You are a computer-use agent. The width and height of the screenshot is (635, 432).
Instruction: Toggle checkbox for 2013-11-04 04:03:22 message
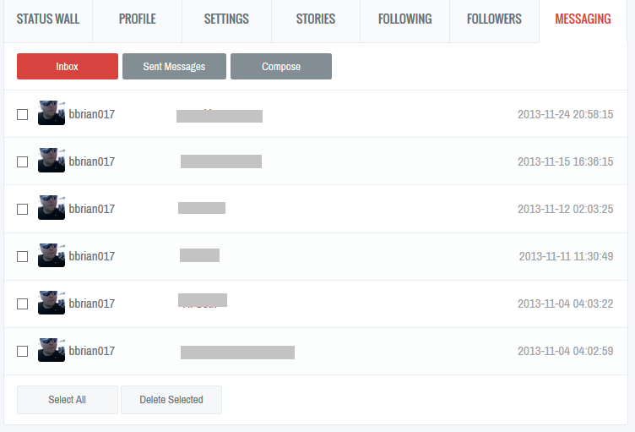click(23, 304)
